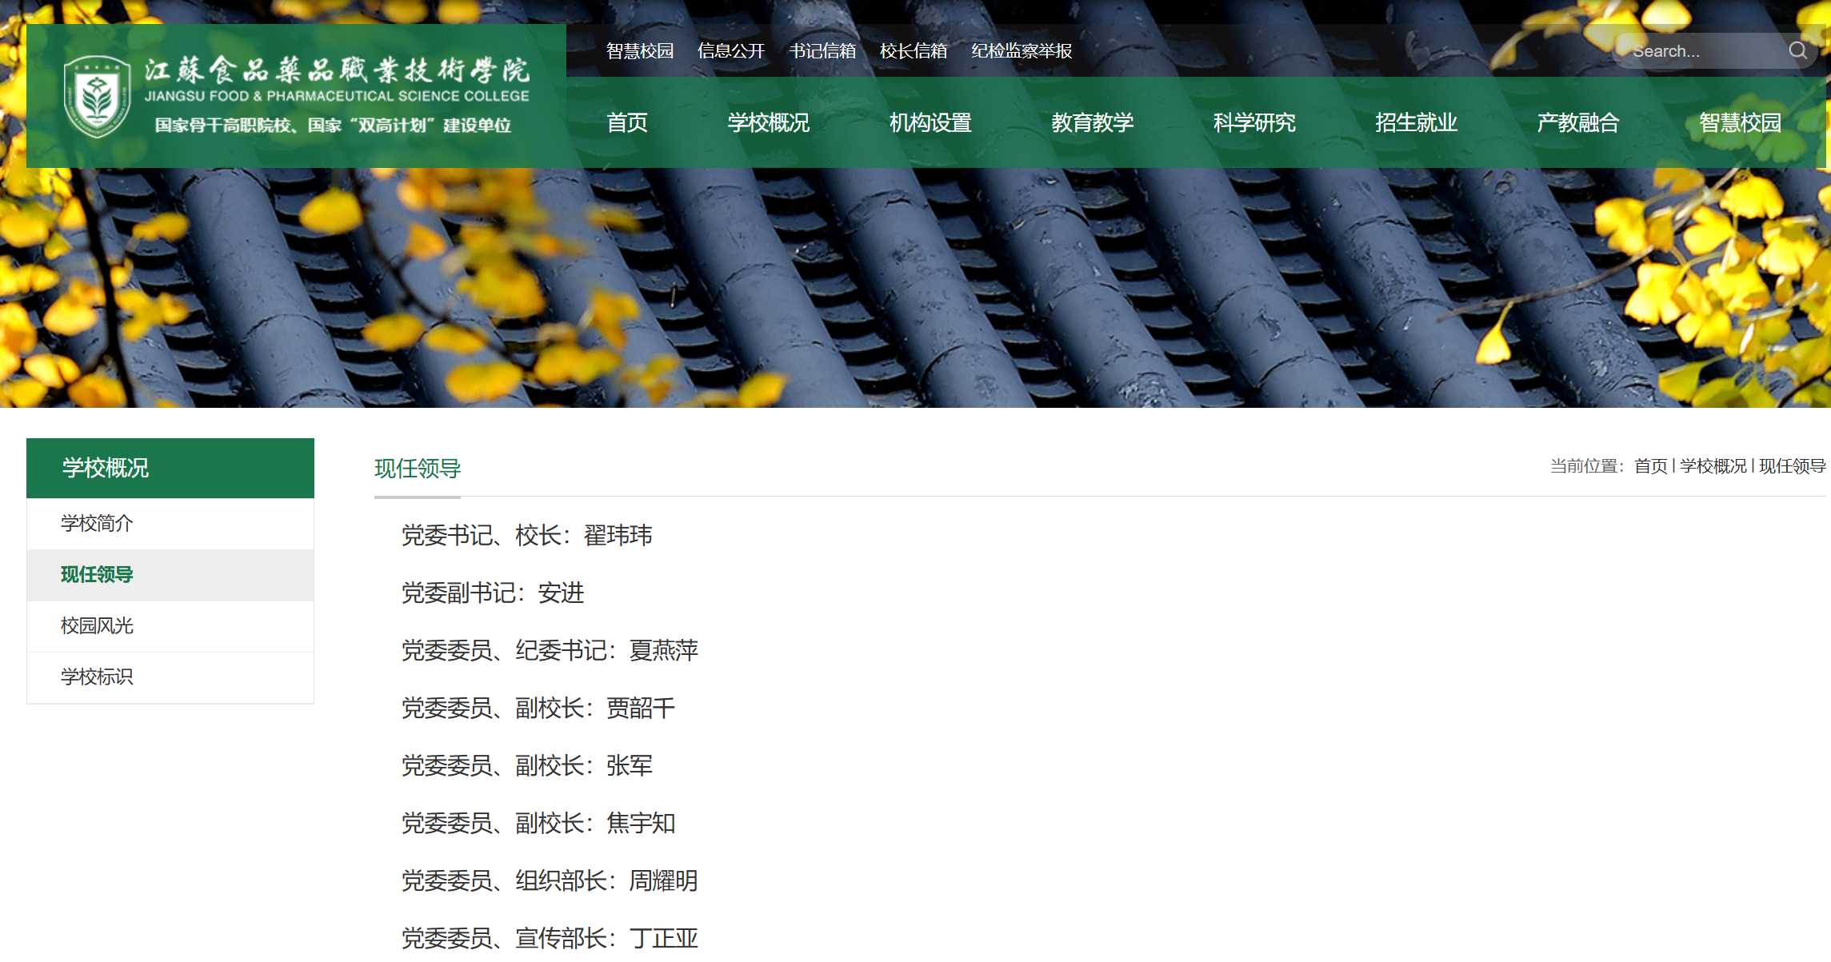This screenshot has width=1831, height=962.
Task: Open the 机构设置 navigation item
Action: (x=930, y=122)
